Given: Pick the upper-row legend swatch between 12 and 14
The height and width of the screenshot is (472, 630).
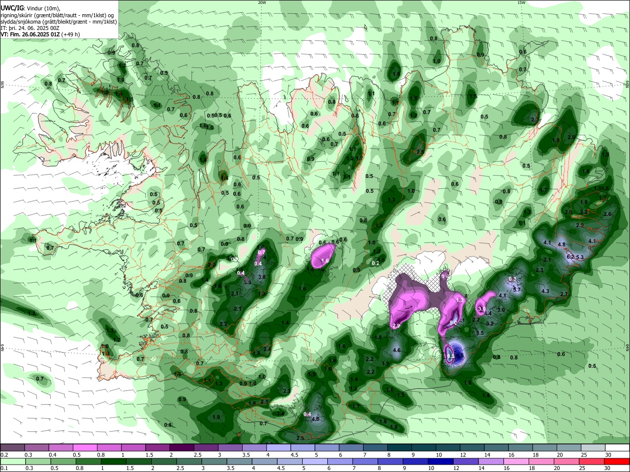Looking at the screenshot, I should (472, 447).
